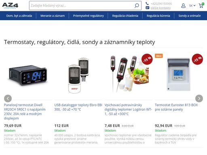This screenshot has width=207, height=155.
Task: Expand the SK language dropdown
Action: point(192,6)
